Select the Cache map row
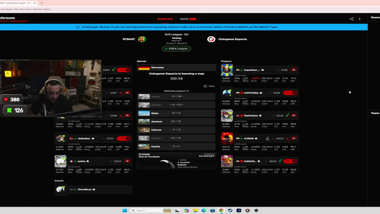 176,147
